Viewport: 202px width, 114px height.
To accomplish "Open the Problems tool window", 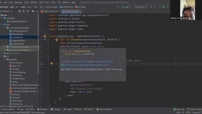I will [42, 109].
